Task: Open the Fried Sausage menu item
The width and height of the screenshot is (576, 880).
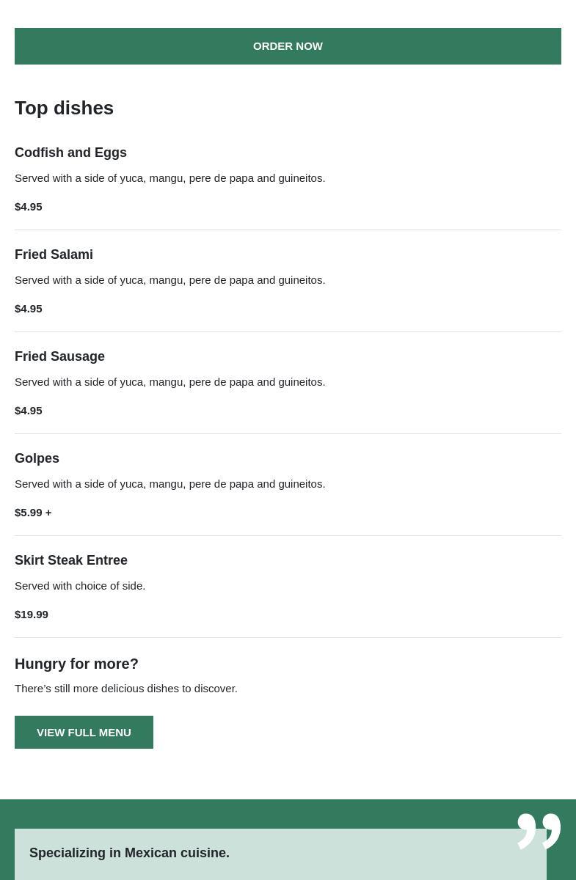Action: 59,356
